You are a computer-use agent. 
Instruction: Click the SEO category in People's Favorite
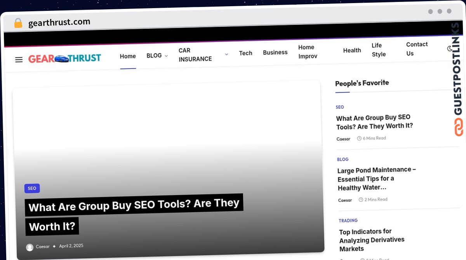(340, 107)
